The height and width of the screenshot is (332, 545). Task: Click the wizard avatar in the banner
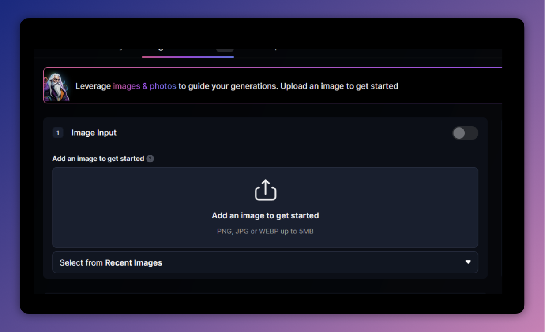[56, 86]
